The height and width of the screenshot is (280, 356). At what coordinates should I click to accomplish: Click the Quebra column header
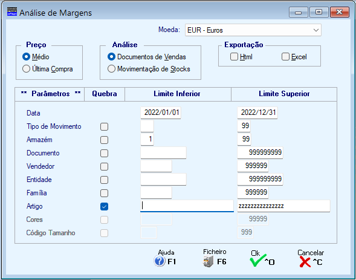(105, 94)
